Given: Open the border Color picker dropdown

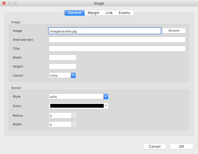Looking at the screenshot, I should [79, 106].
